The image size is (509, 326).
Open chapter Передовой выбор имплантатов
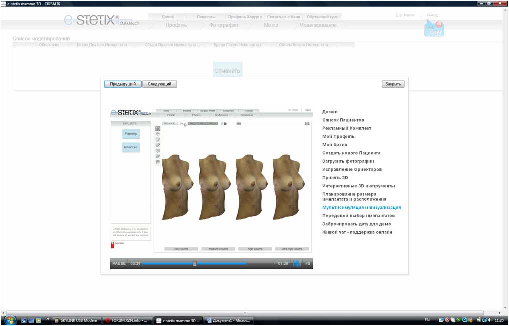[358, 216]
